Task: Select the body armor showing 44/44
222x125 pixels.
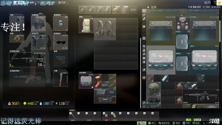Action: pos(38,42)
